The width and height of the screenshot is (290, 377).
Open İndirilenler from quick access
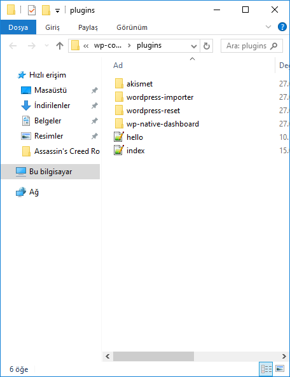(52, 106)
